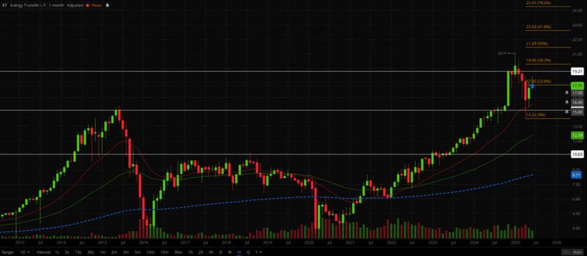Image resolution: width=587 pixels, height=256 pixels.
Task: Click the Energy Transfer L P name
Action: [29, 5]
